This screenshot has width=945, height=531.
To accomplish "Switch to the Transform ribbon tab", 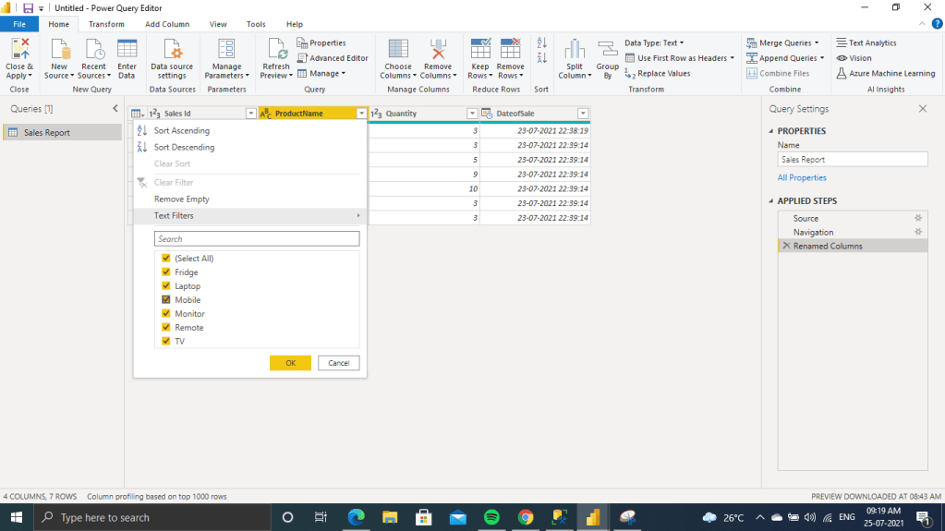I will [106, 24].
